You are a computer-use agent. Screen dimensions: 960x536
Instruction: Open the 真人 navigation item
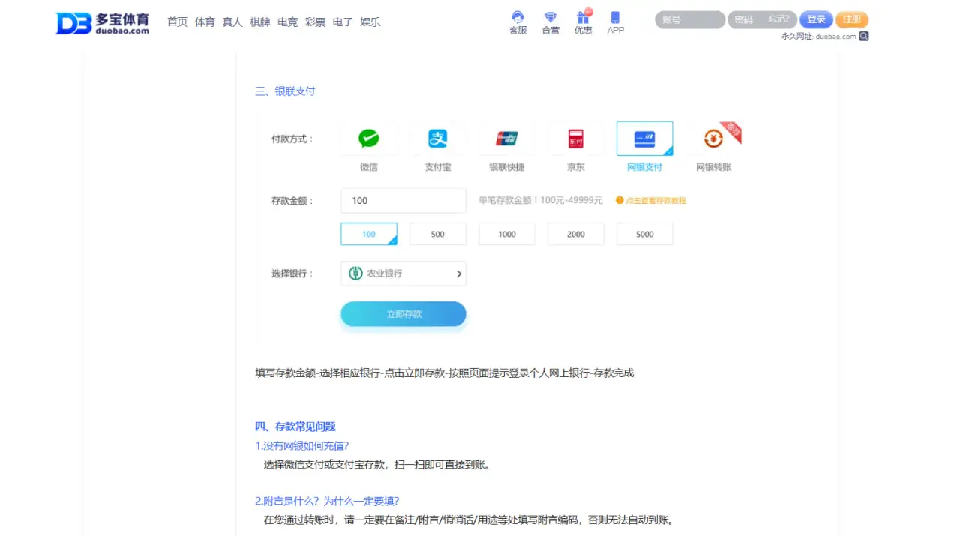coord(232,22)
